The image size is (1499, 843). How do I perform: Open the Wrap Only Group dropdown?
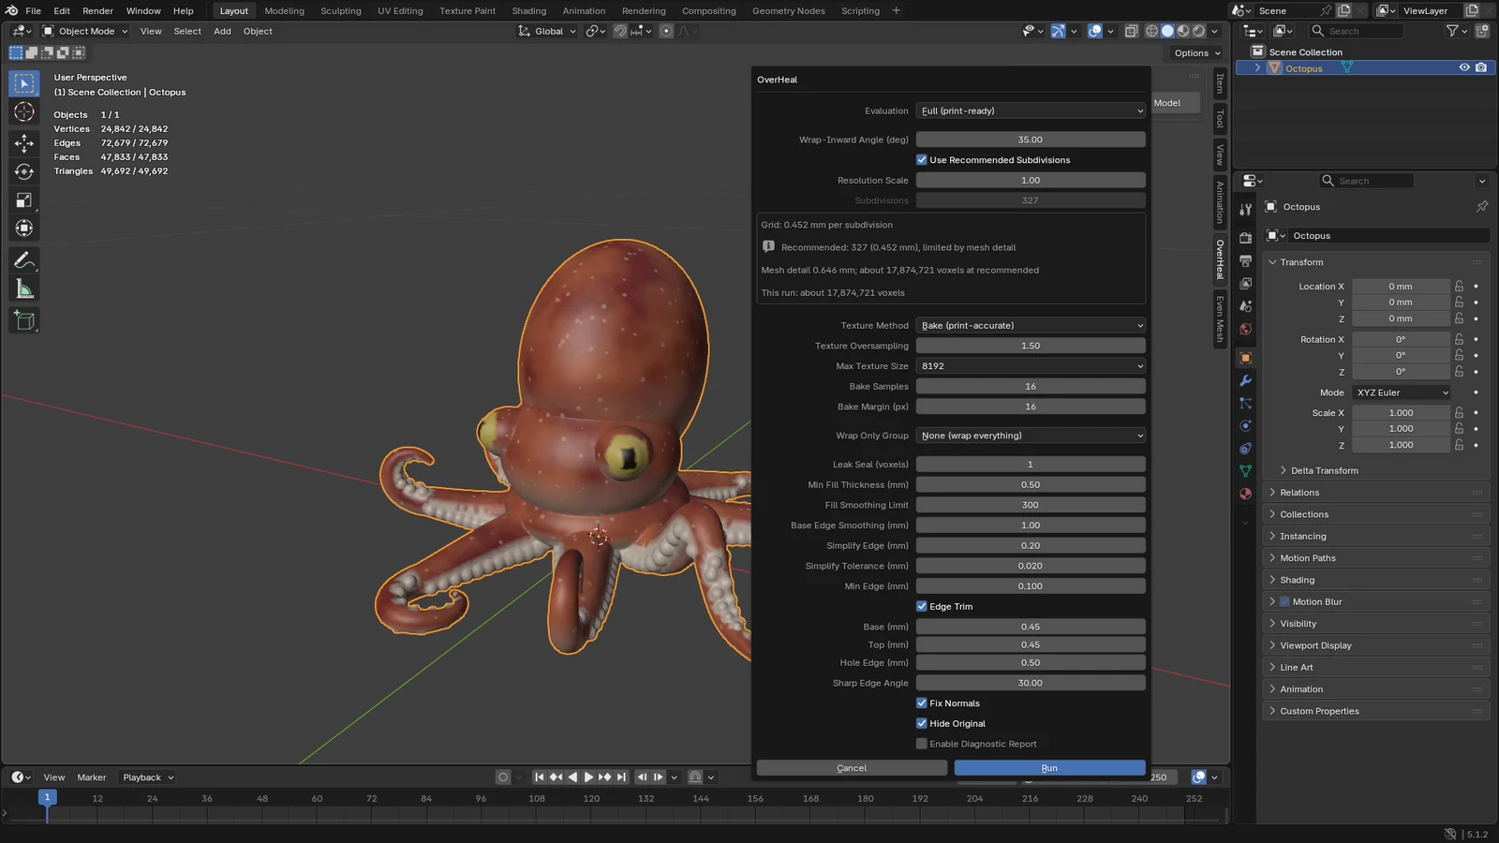[1031, 436]
